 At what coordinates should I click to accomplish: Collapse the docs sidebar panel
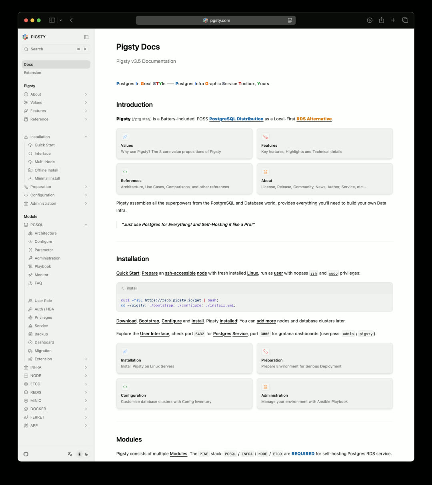tap(86, 37)
